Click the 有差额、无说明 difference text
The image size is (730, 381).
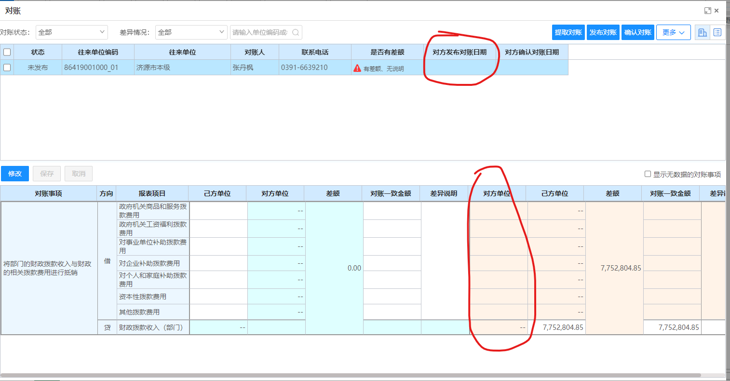pos(384,68)
